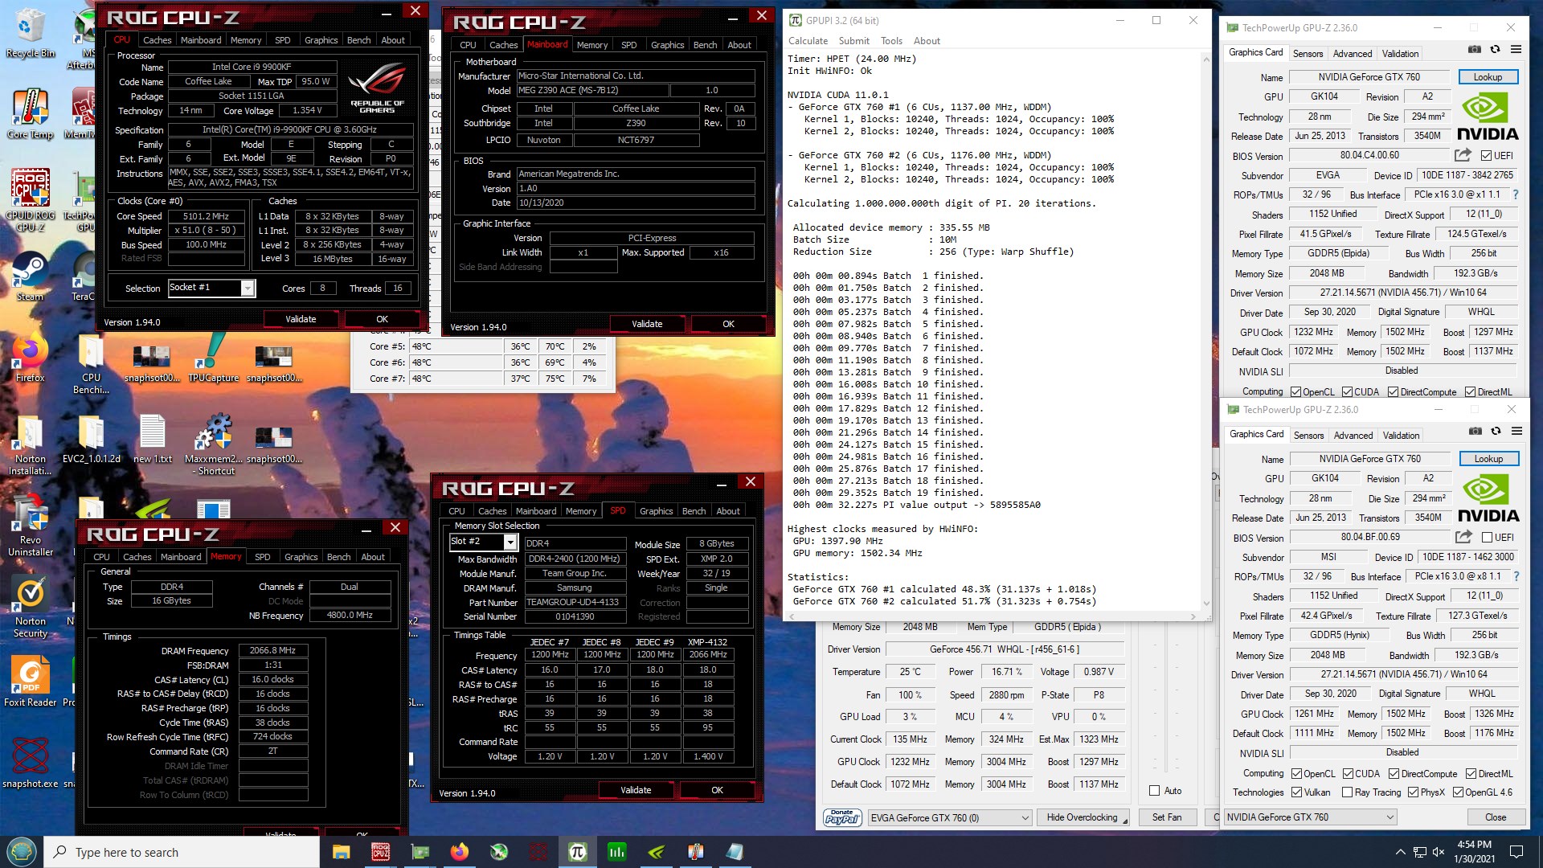Click volume muted icon in system tray
This screenshot has height=868, width=1543.
[x=1439, y=852]
